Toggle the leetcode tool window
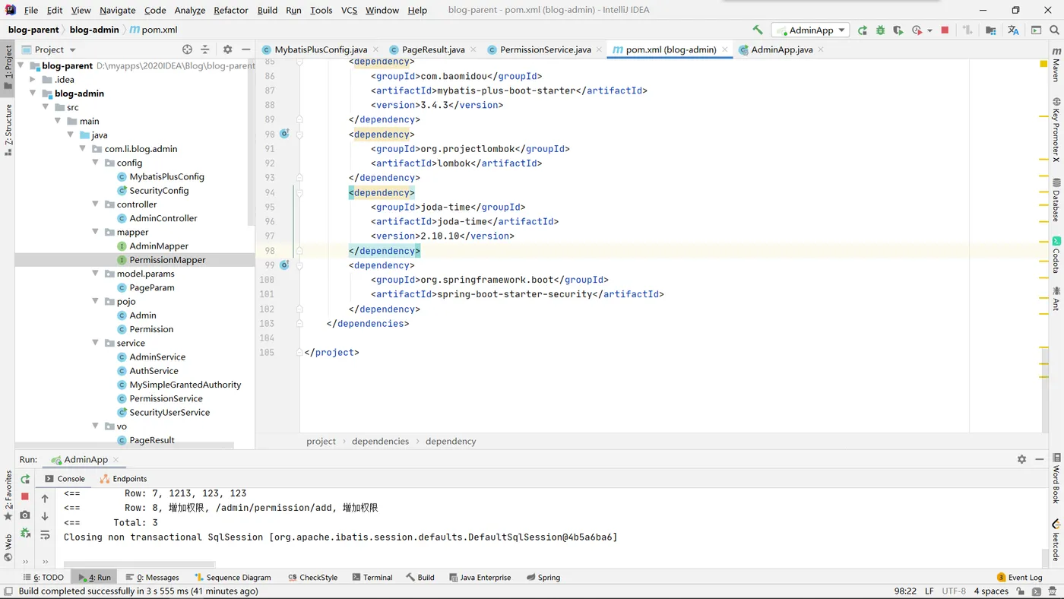The image size is (1064, 599). pyautogui.click(x=1056, y=540)
